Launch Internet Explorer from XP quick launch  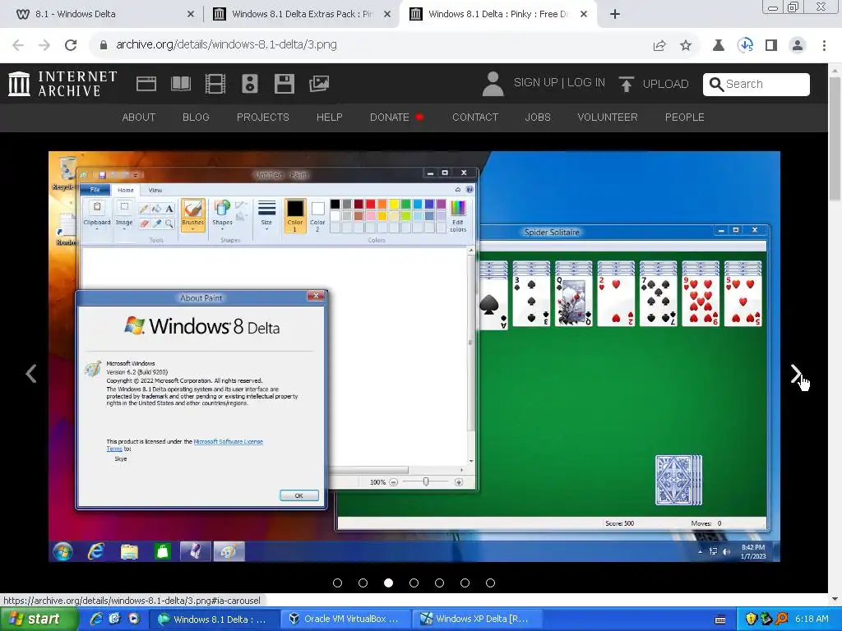pyautogui.click(x=96, y=619)
